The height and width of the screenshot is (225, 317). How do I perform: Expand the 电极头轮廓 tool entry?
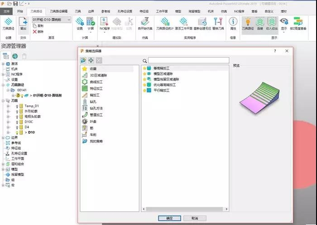click(x=8, y=117)
